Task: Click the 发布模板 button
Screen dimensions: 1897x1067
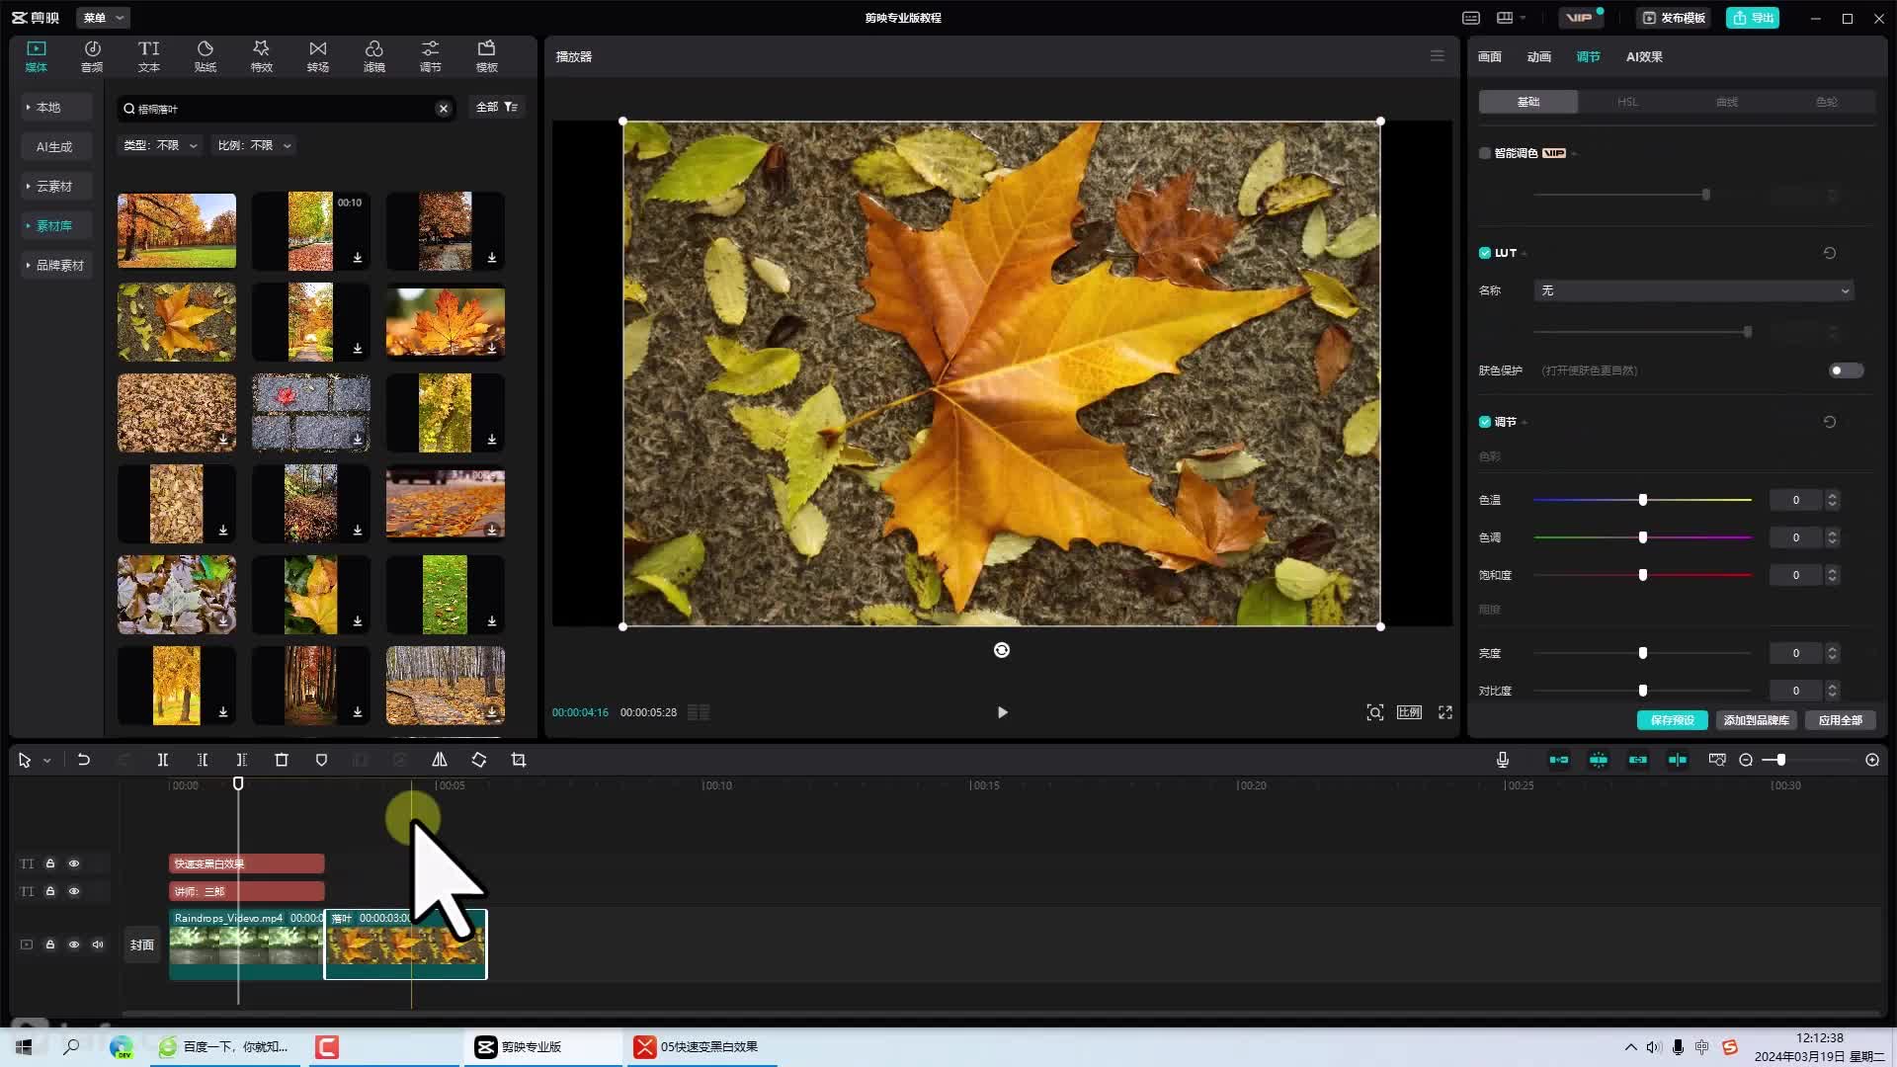Action: [x=1674, y=18]
